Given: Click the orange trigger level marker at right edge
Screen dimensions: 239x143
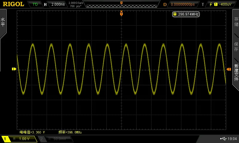Looking at the screenshot, I should pos(229,69).
